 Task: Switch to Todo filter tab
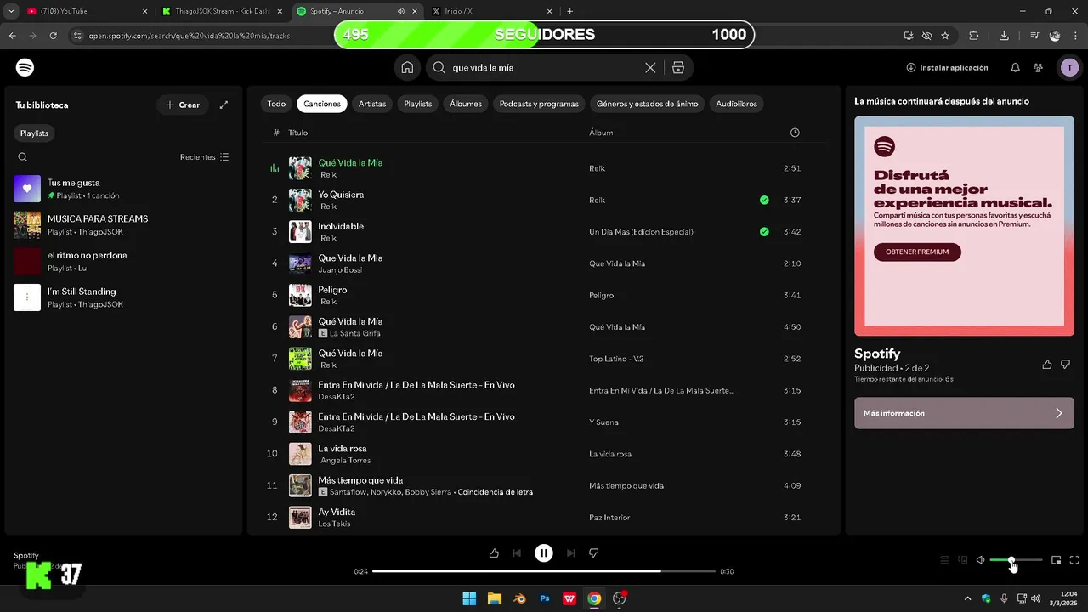point(276,104)
